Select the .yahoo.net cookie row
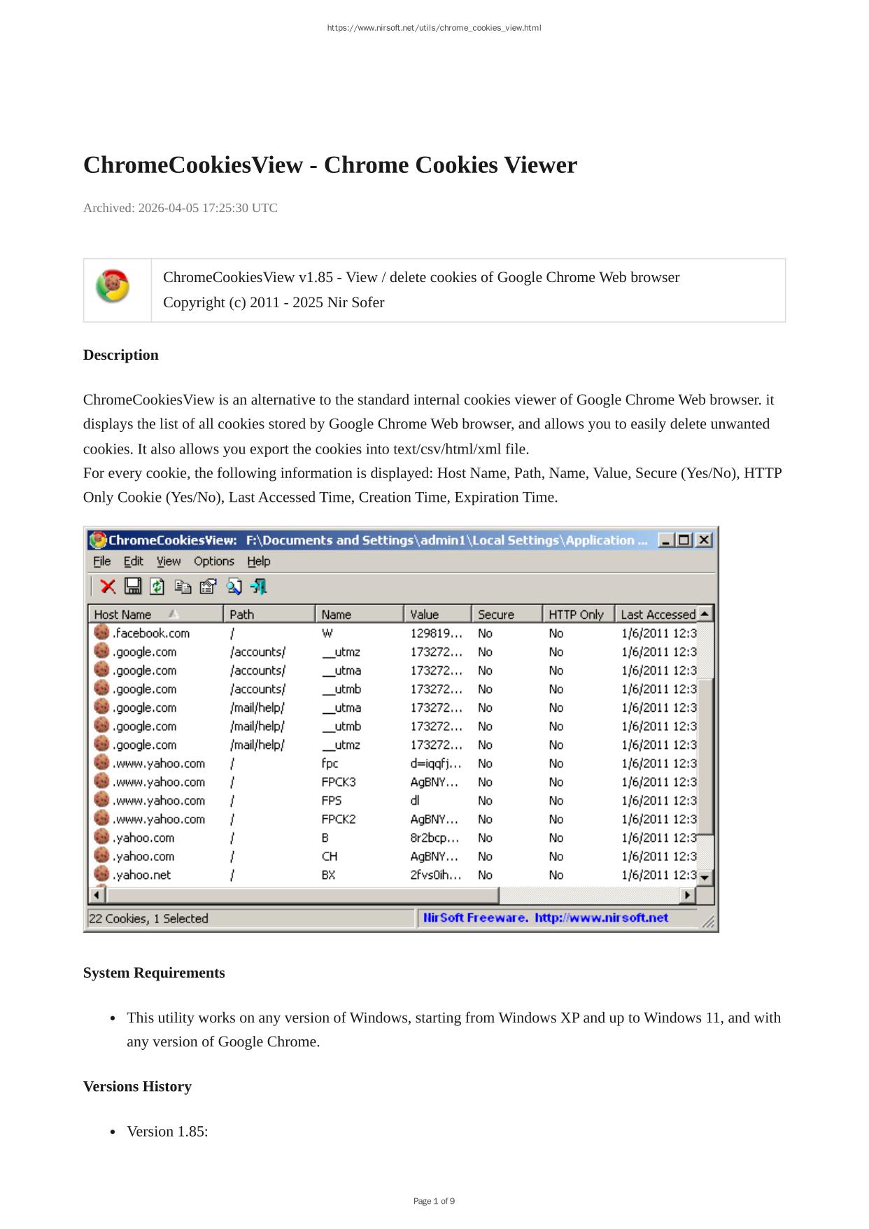Viewport: 869px width, 1229px height. (x=142, y=875)
